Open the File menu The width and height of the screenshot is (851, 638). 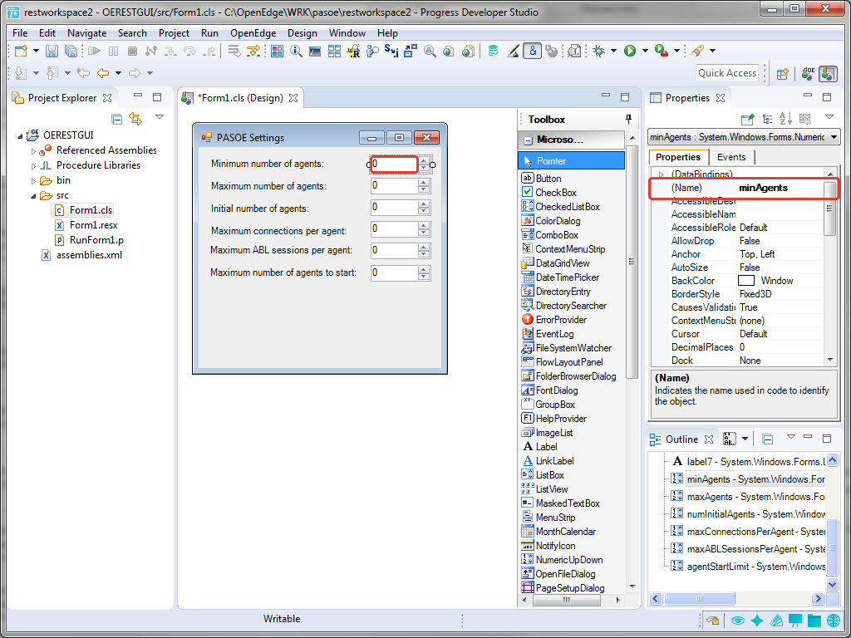click(x=20, y=33)
